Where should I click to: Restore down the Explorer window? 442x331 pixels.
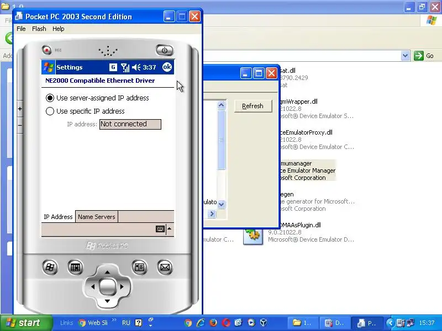pyautogui.click(x=422, y=7)
